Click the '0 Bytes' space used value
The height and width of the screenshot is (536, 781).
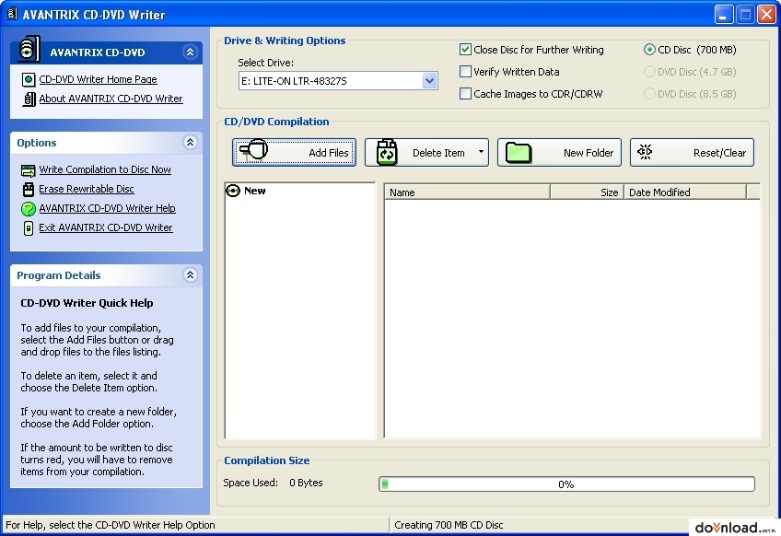point(306,483)
